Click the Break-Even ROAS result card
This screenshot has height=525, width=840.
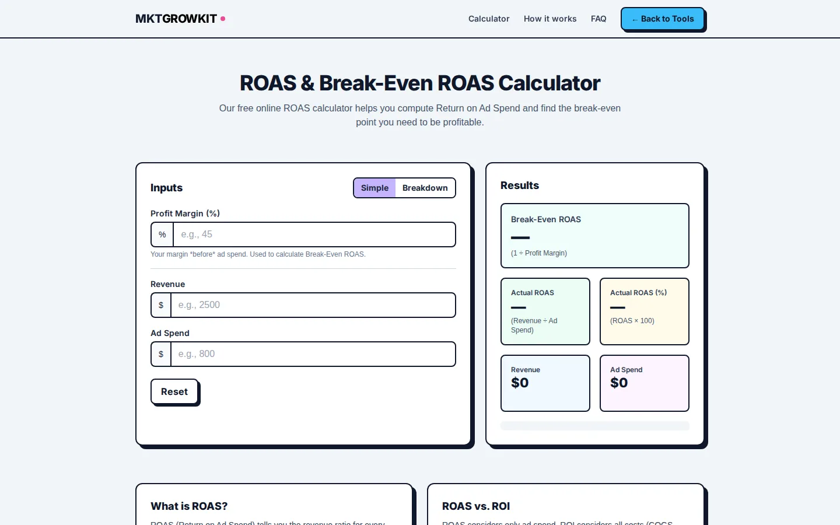pos(595,236)
